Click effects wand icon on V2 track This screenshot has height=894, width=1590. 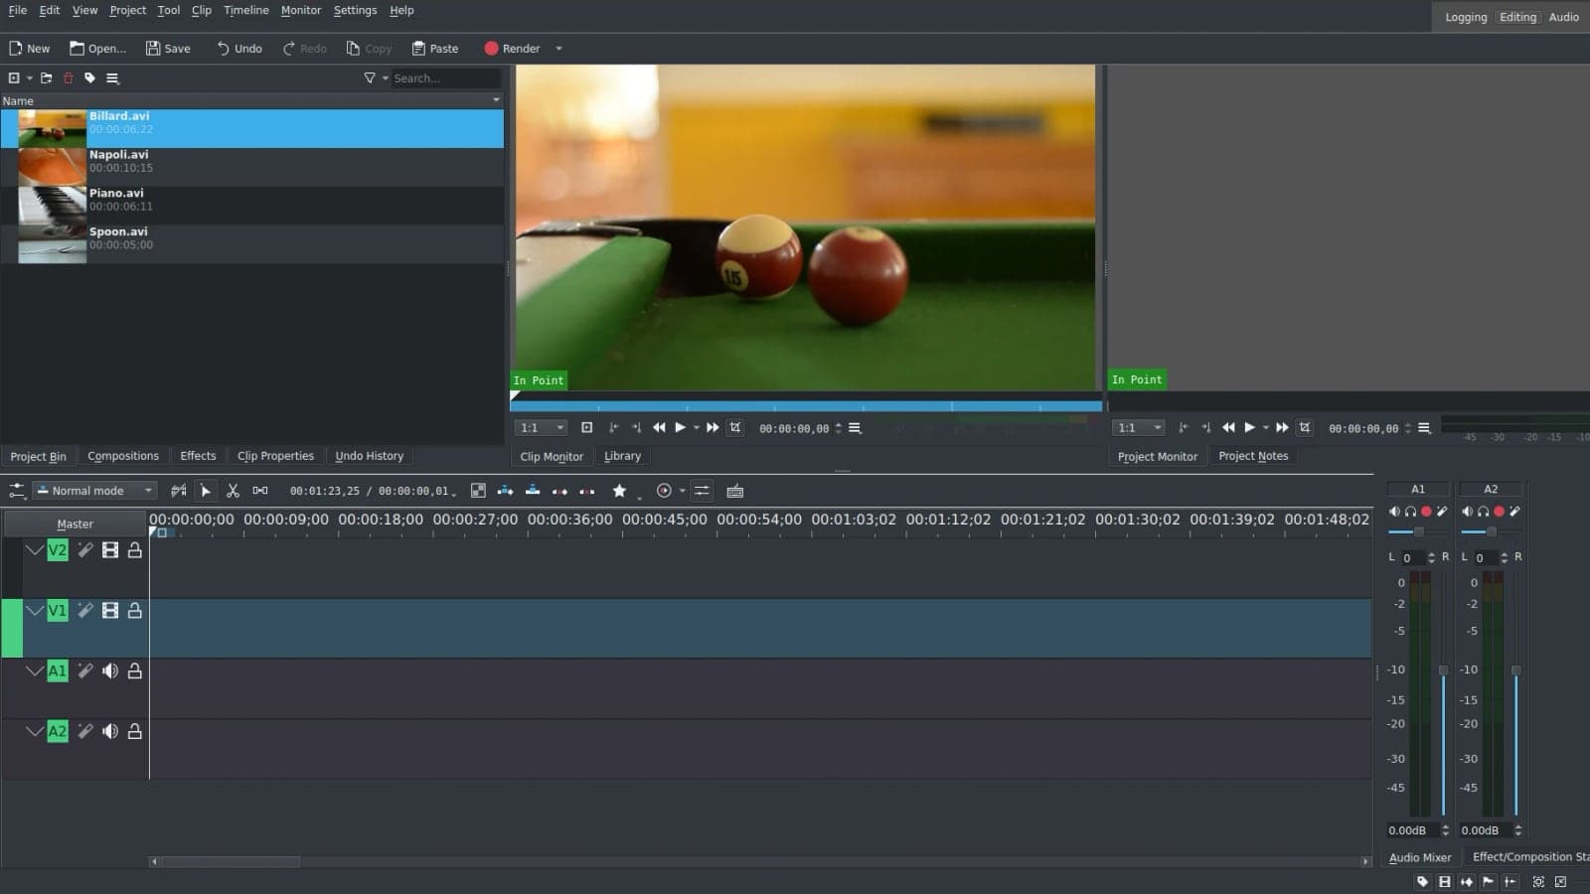click(x=85, y=550)
